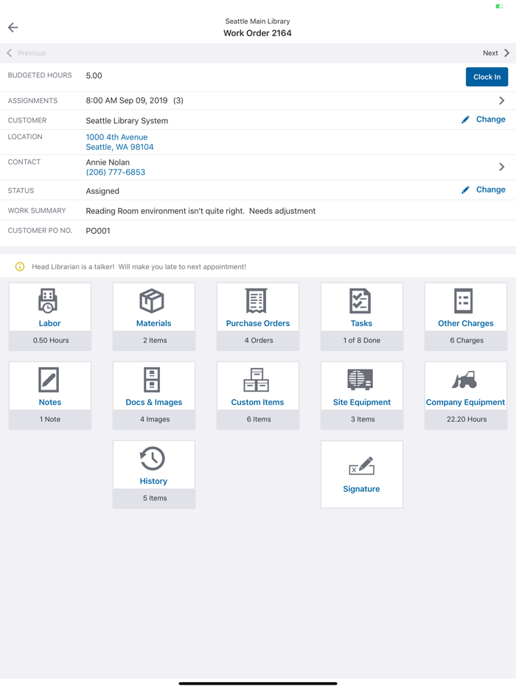Select the Notes label
Image resolution: width=516 pixels, height=689 pixels.
click(x=50, y=403)
